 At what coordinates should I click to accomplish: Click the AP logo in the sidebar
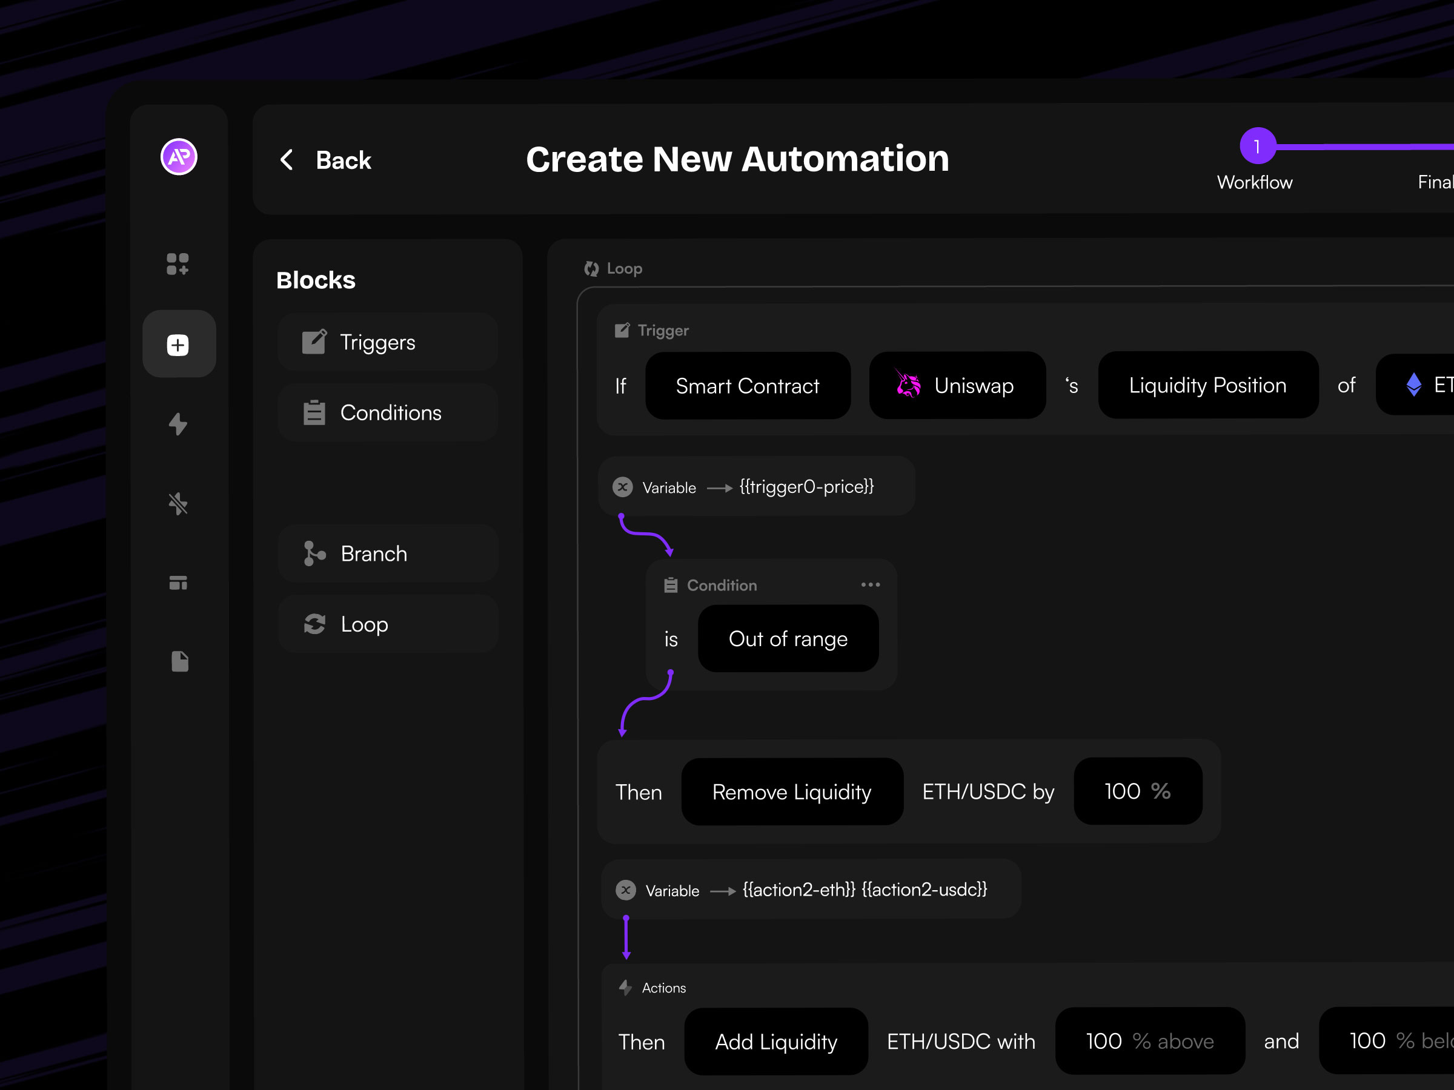pyautogui.click(x=178, y=157)
